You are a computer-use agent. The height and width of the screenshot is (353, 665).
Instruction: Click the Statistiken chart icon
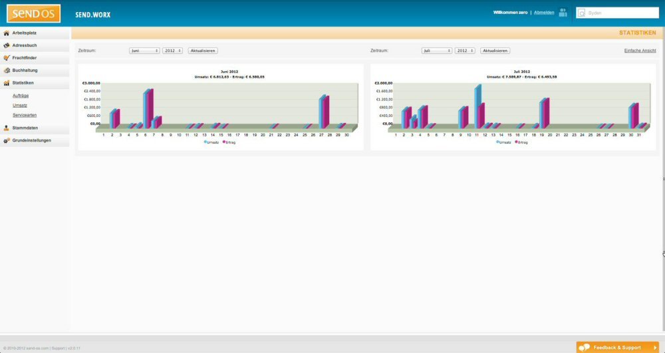[x=7, y=83]
